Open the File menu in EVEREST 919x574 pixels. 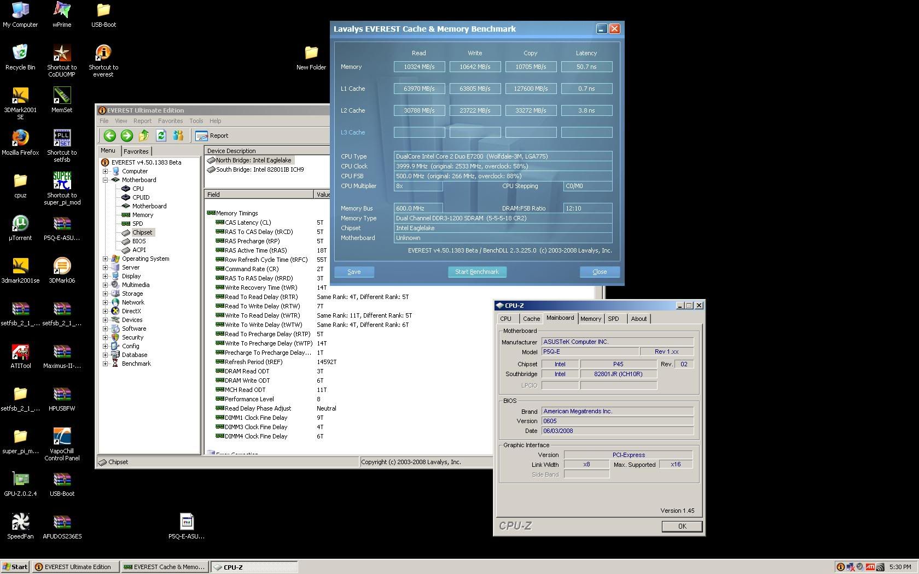tap(104, 121)
